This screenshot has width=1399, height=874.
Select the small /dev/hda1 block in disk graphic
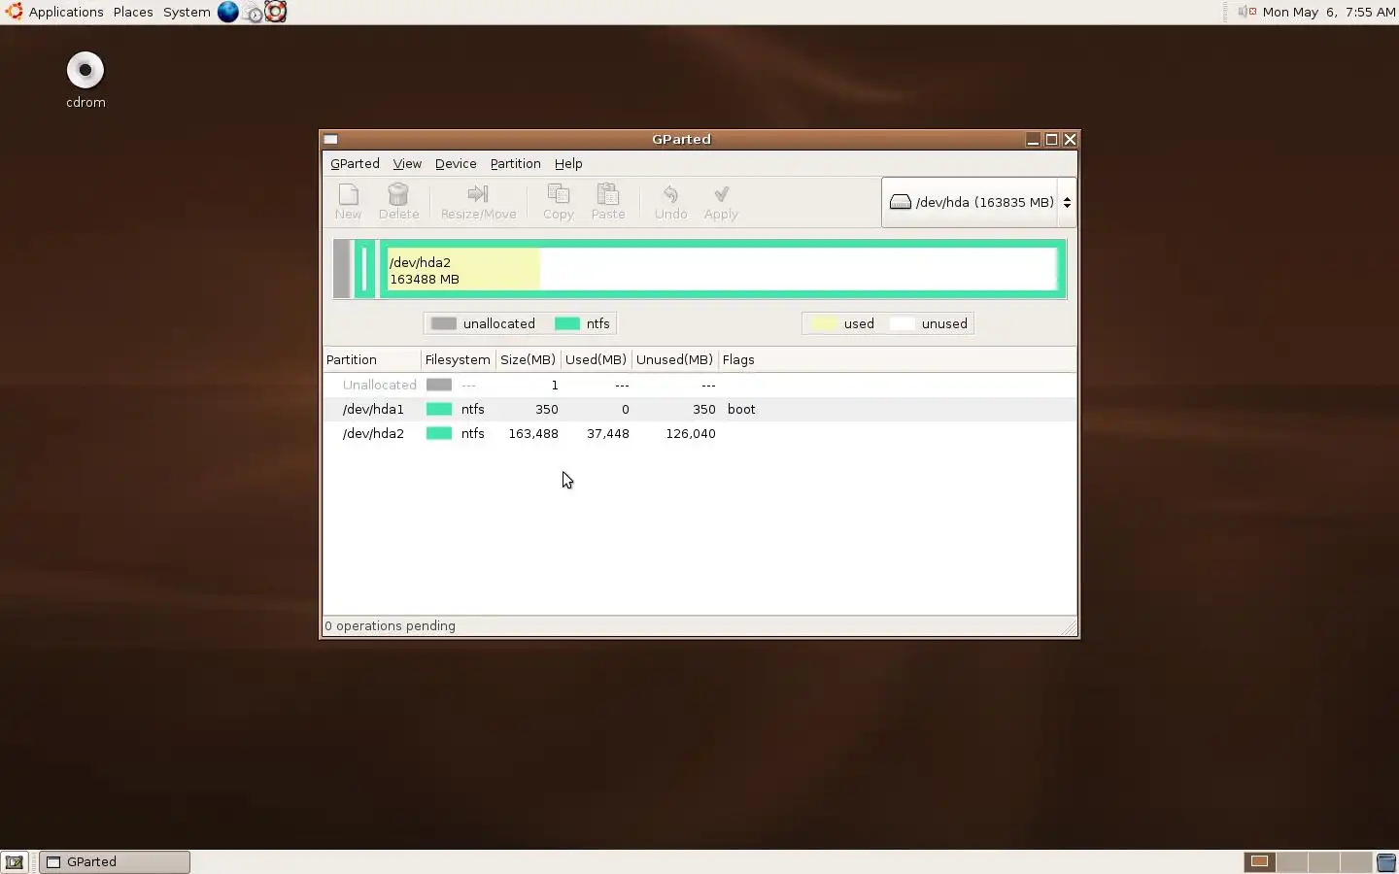coord(364,269)
